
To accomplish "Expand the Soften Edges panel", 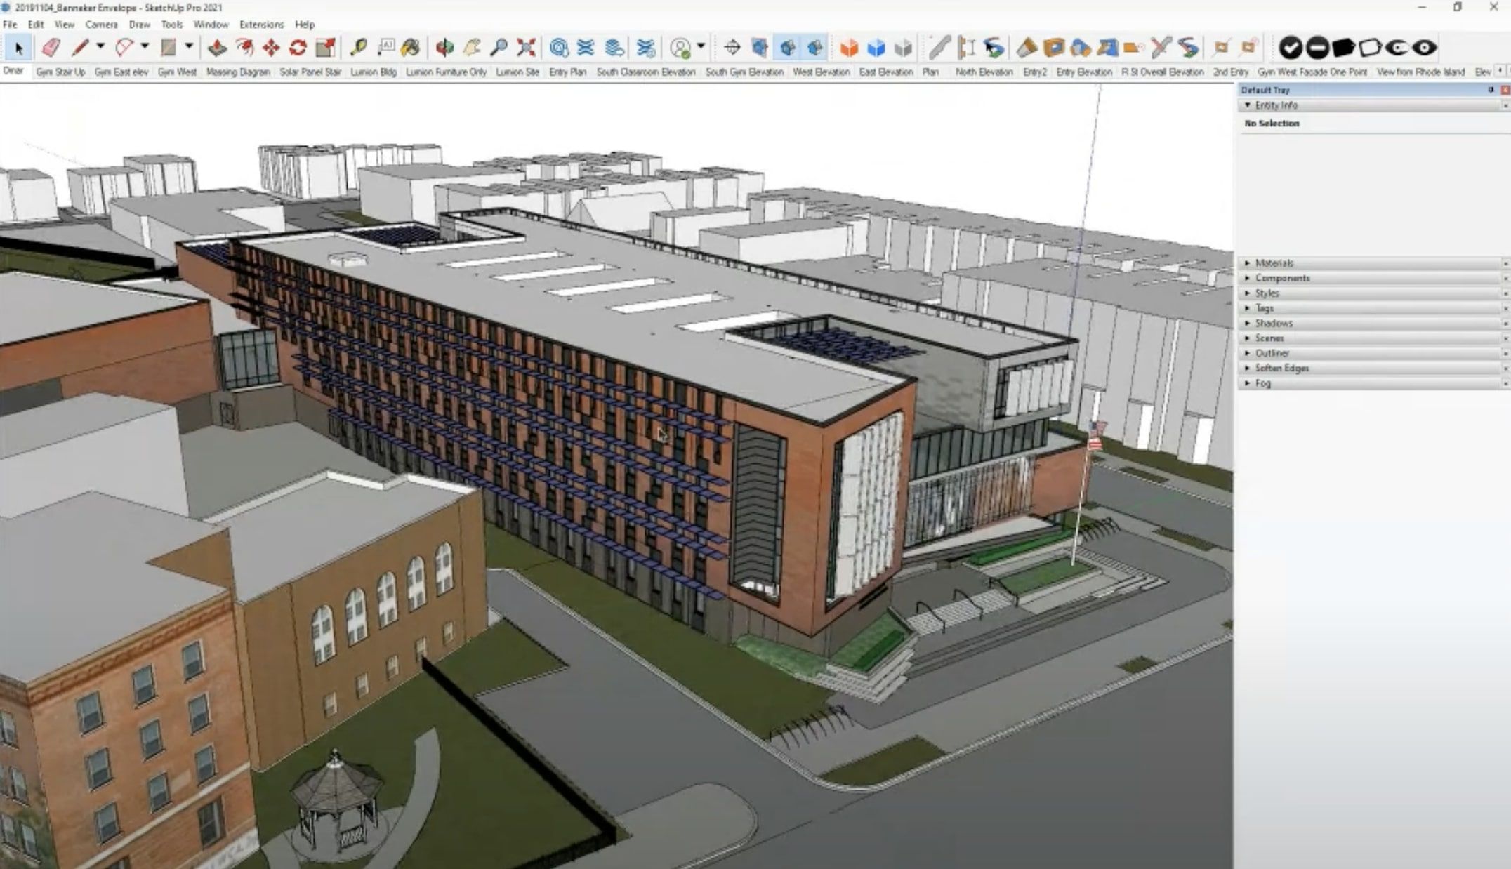I will (x=1248, y=368).
